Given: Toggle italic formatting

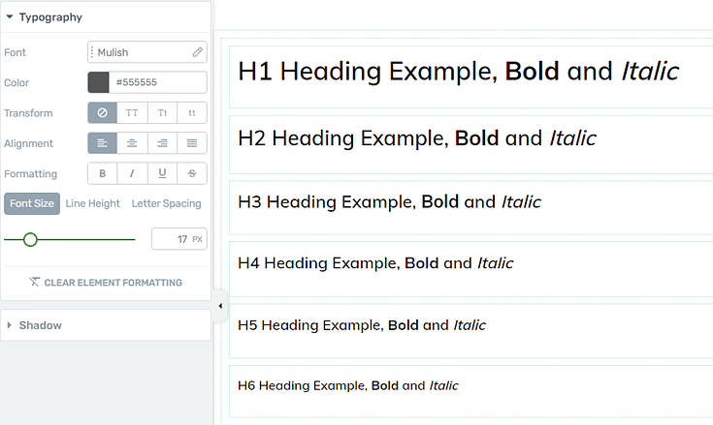Looking at the screenshot, I should click(x=132, y=173).
